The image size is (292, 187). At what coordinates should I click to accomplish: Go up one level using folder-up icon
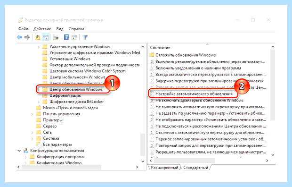[38, 37]
